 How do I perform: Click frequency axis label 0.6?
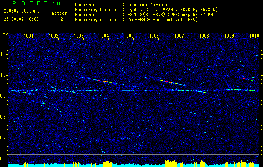click(4, 159)
